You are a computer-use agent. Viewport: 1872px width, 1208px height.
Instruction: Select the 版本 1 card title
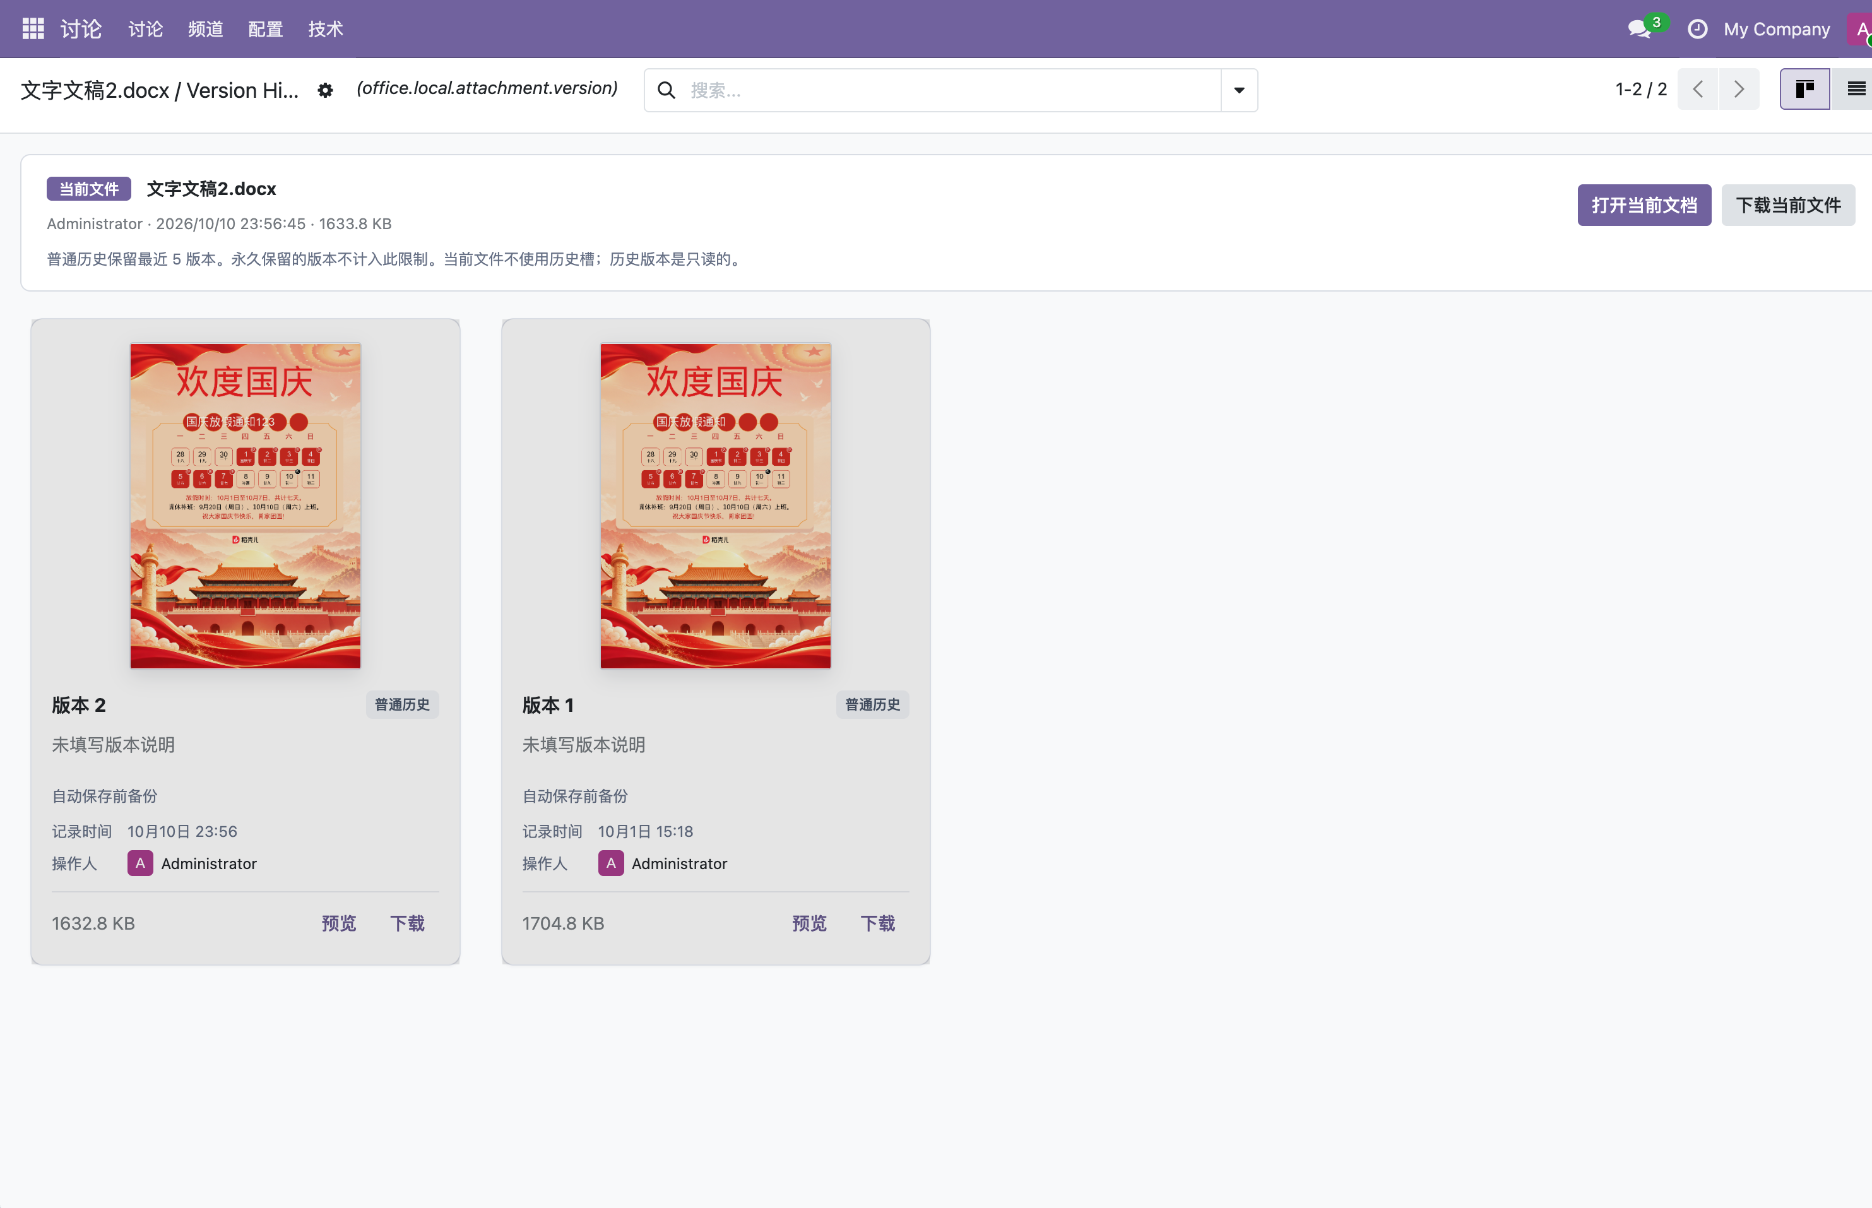click(548, 705)
